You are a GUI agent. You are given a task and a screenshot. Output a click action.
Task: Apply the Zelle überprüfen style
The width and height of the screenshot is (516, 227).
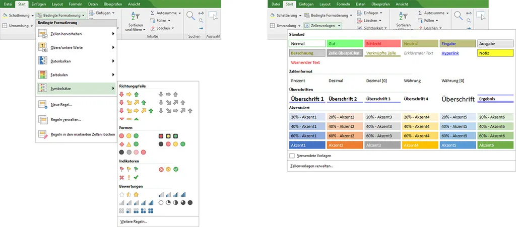pos(345,53)
